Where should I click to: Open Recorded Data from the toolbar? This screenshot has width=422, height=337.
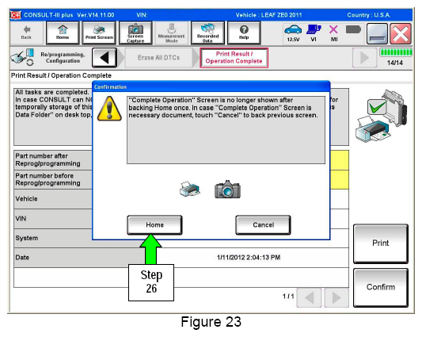[207, 33]
